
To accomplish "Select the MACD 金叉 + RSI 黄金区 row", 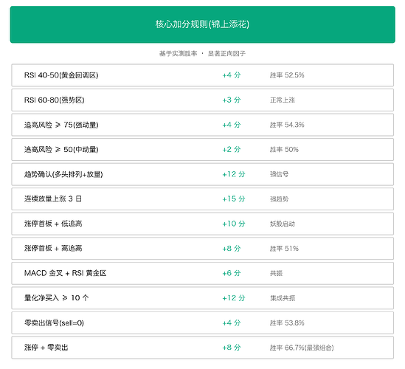I will tap(202, 273).
